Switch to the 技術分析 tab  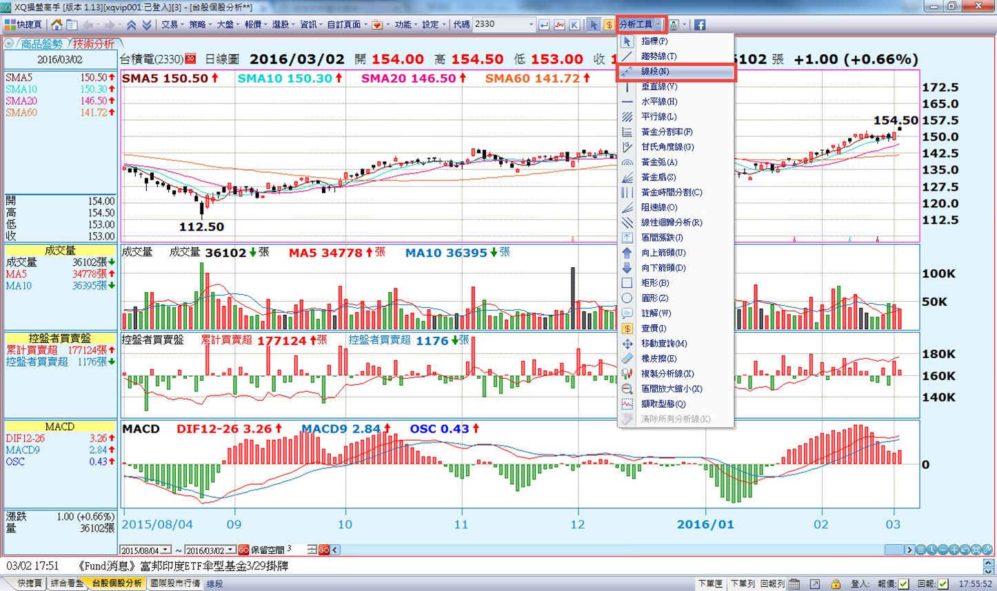[x=94, y=44]
